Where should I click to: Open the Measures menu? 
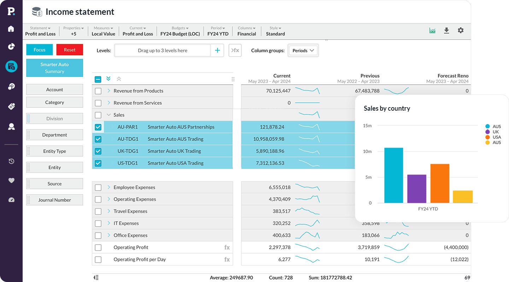coord(104,31)
